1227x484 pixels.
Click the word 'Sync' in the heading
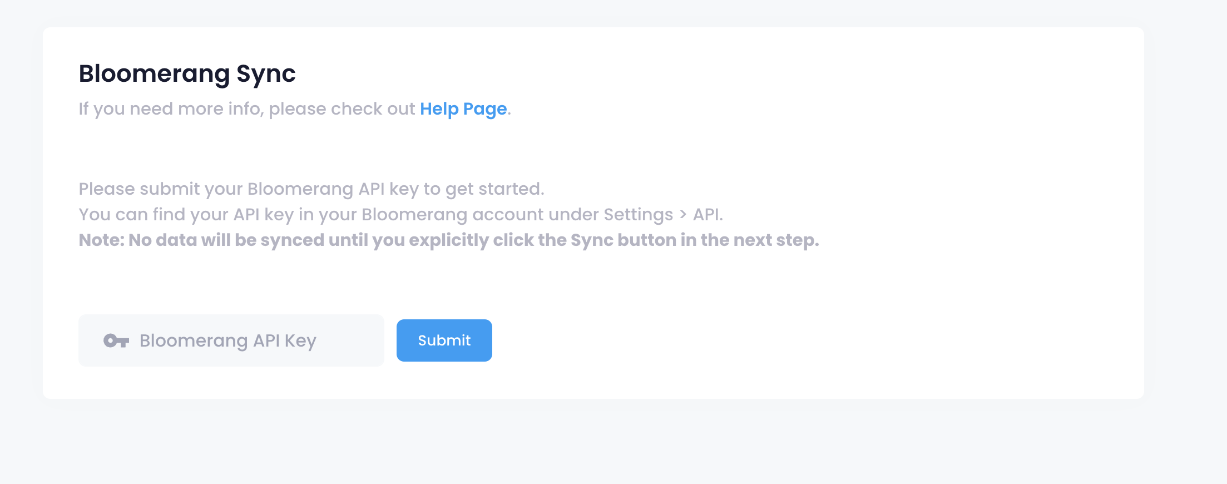(266, 74)
